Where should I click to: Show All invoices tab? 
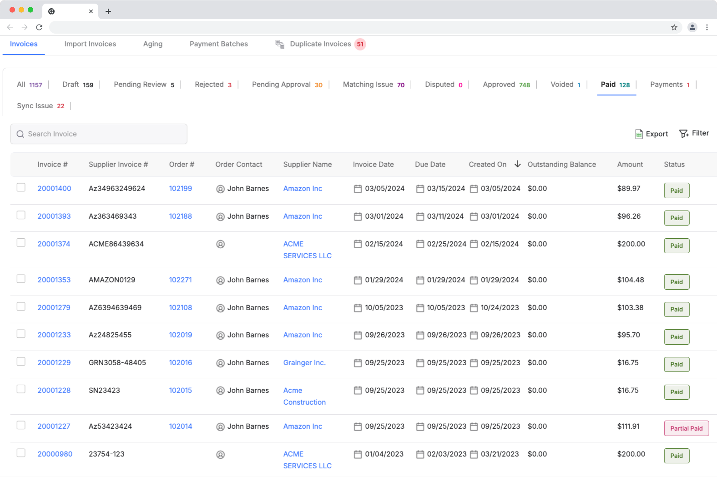30,85
